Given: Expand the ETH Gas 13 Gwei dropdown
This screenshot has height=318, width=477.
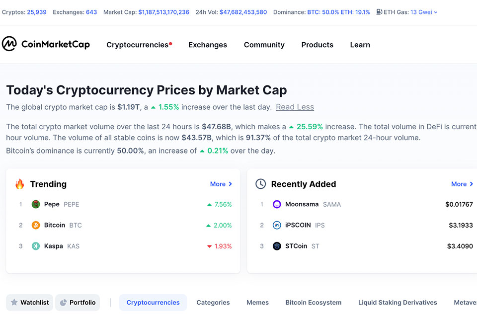Looking at the screenshot, I should [x=424, y=12].
